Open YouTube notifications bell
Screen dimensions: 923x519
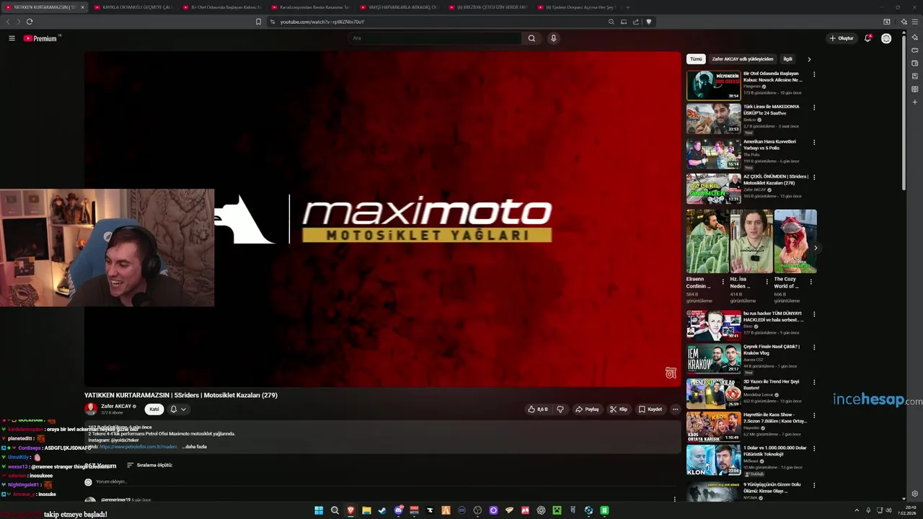tap(867, 38)
